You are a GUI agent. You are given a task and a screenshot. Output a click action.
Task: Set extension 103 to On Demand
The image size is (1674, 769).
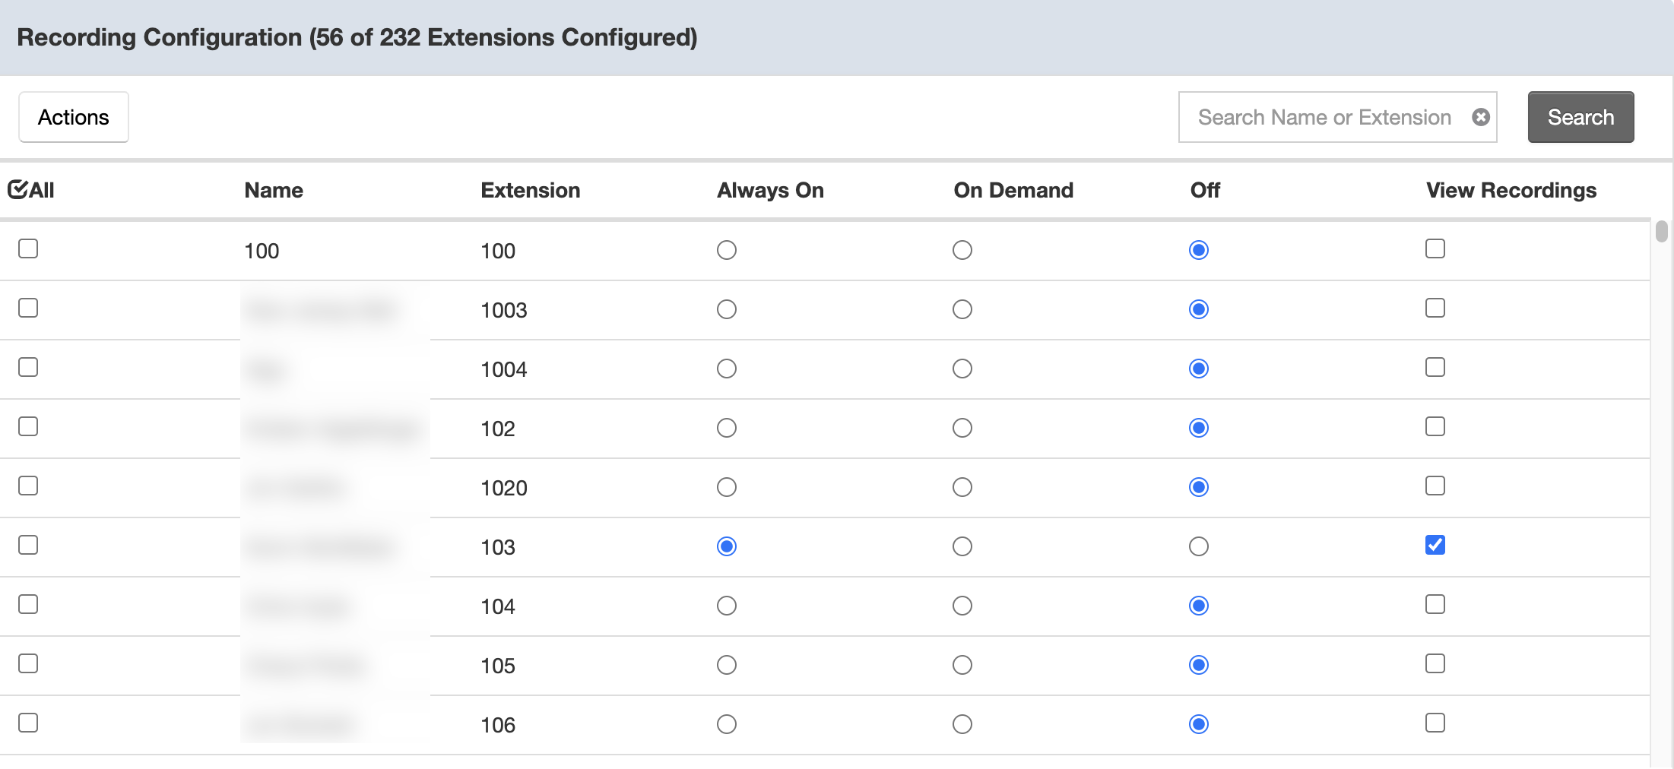962,546
